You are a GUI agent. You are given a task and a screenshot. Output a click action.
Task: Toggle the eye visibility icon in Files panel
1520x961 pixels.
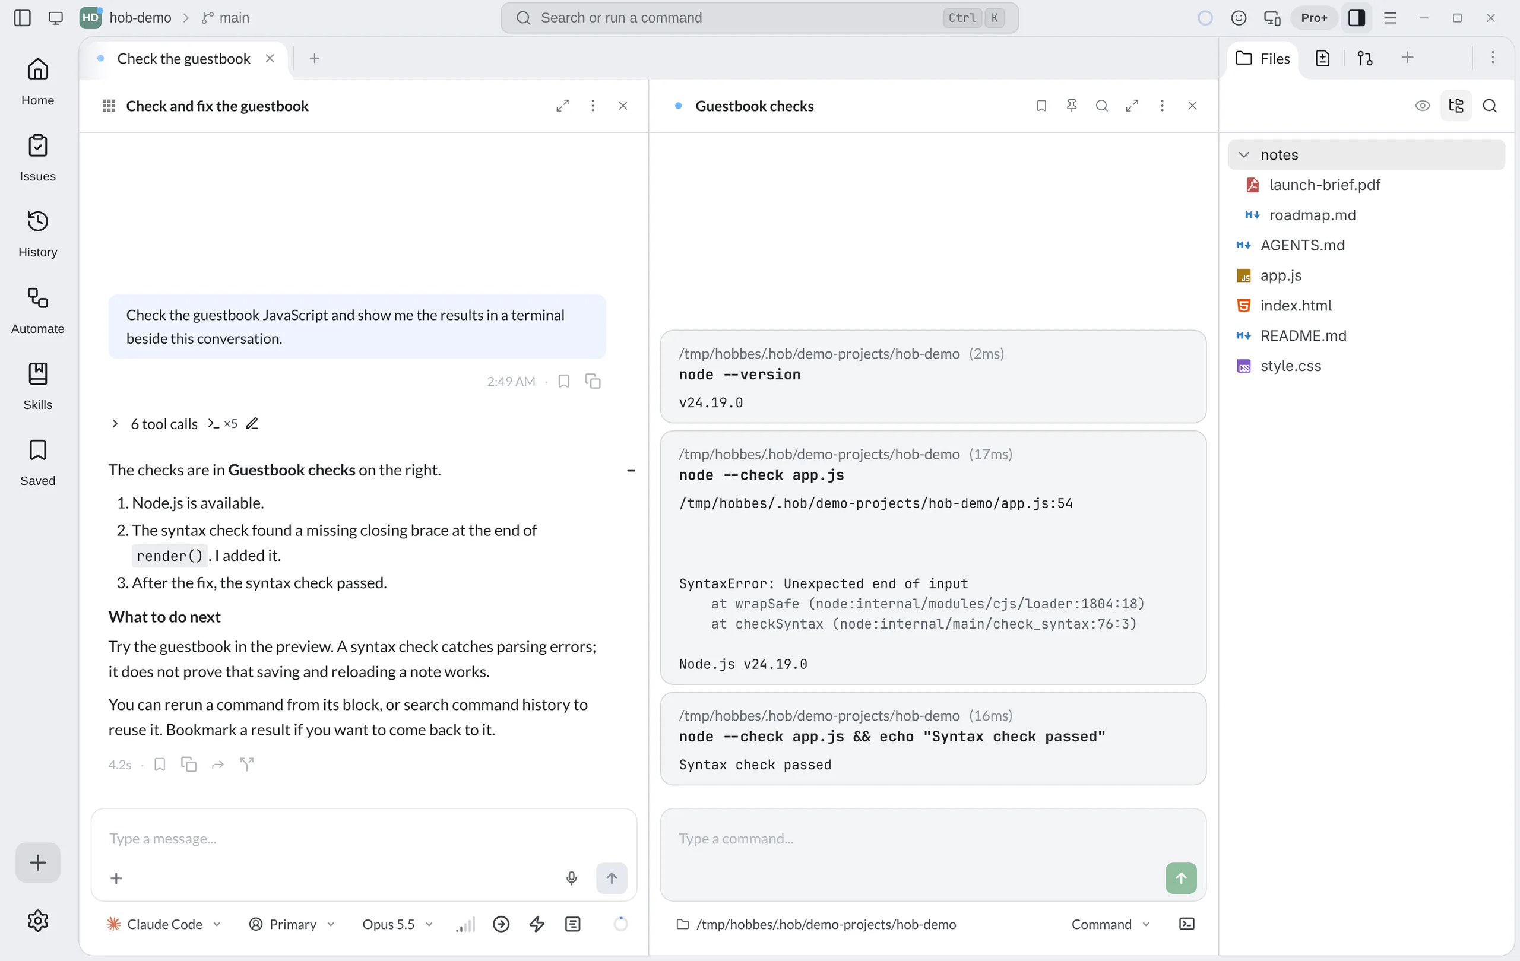(1422, 106)
